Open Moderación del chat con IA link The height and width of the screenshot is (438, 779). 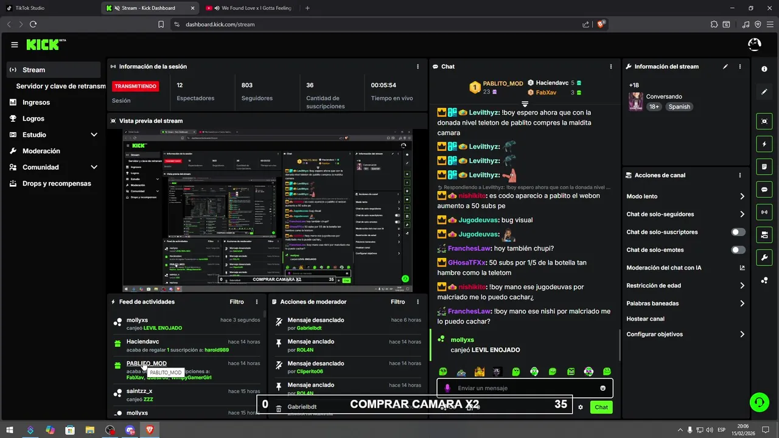[x=686, y=268]
